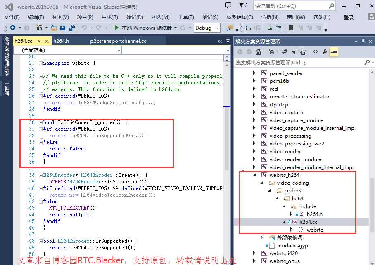Image resolution: width=375 pixels, height=265 pixels.
Task: Collapse the codecs folder node
Action: tap(270, 191)
